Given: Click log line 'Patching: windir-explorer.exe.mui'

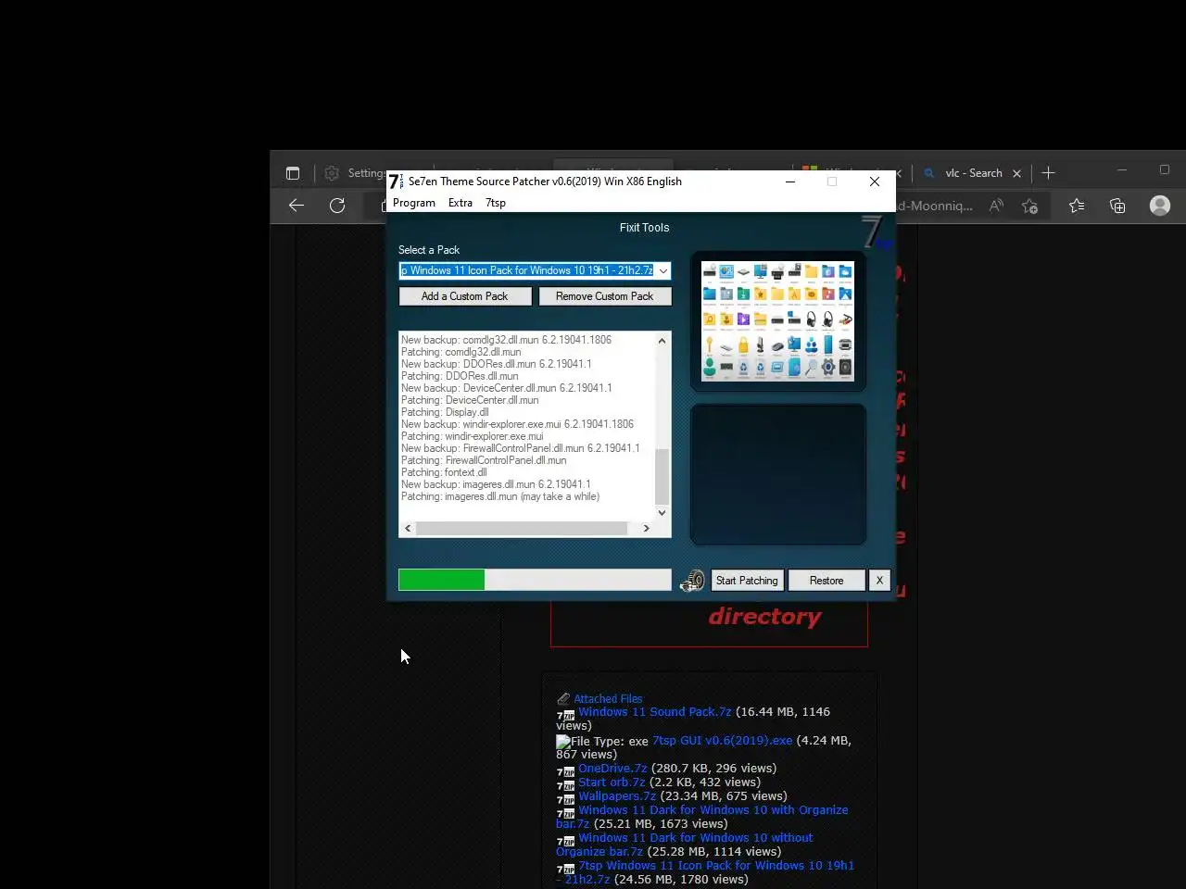Looking at the screenshot, I should (473, 436).
